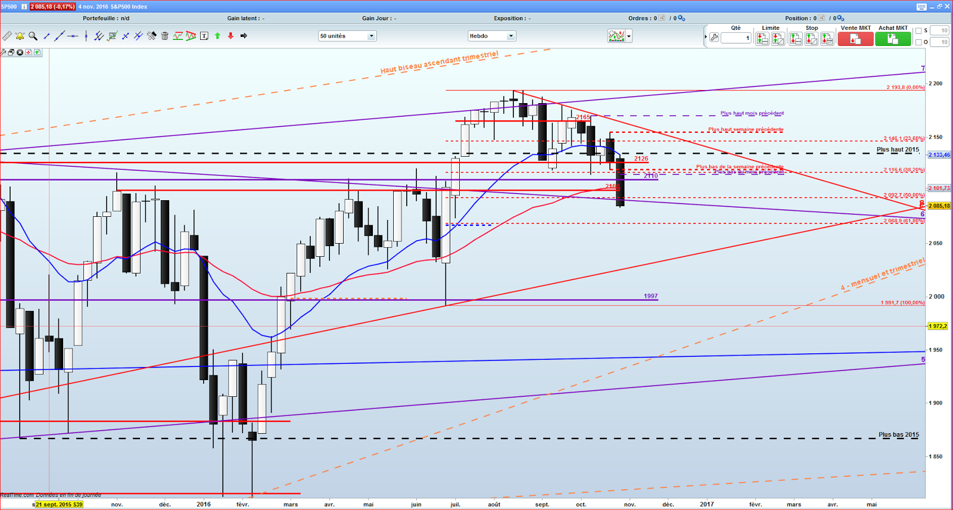Click the 2 101,73 price axis label
The image size is (953, 510).
tap(939, 188)
